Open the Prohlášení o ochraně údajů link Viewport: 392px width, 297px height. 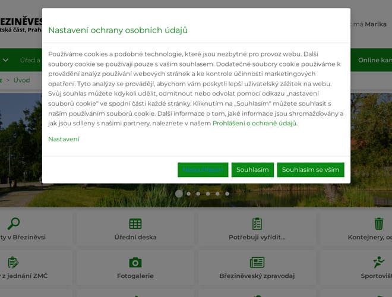(254, 124)
